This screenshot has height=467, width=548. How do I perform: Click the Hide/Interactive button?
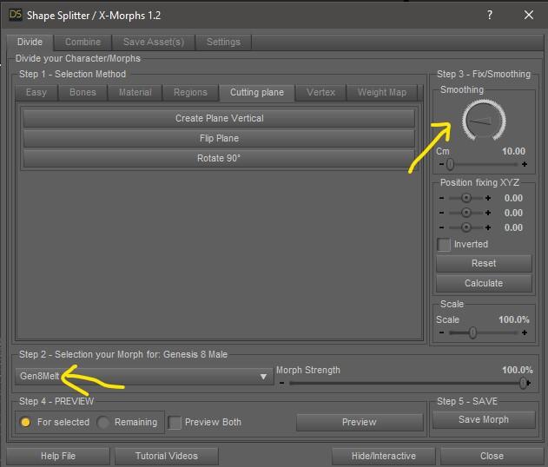tap(383, 457)
